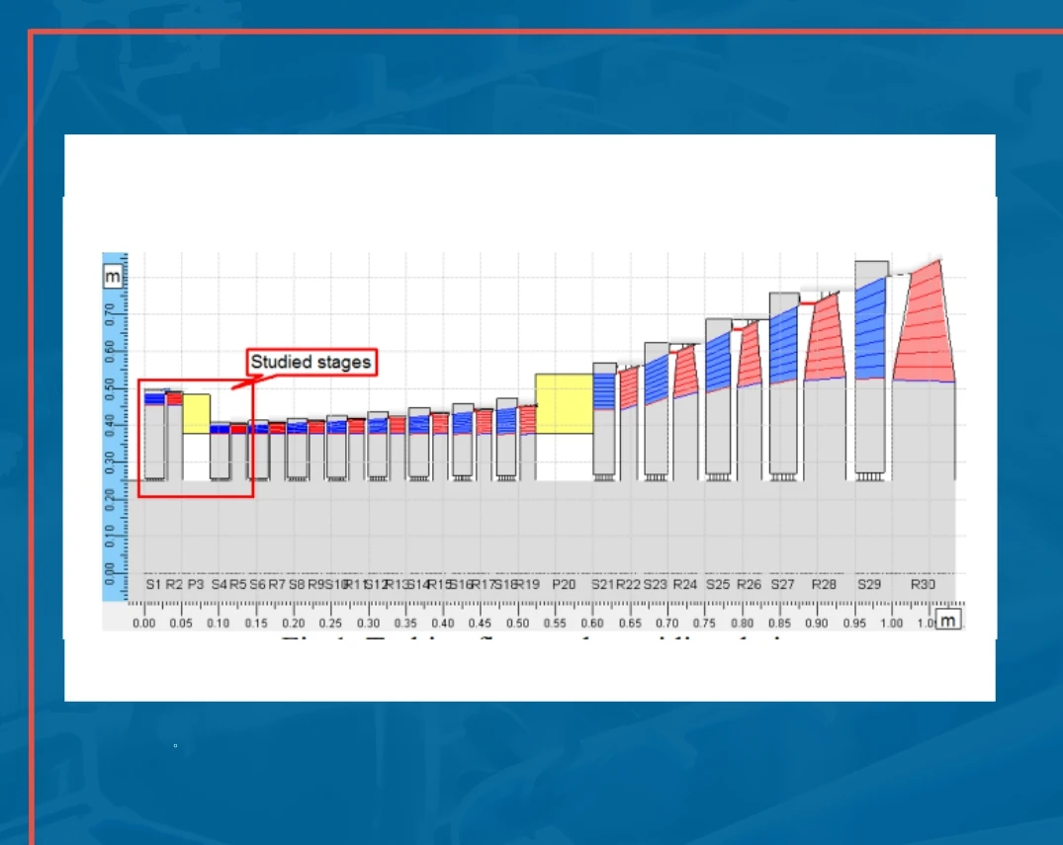This screenshot has height=845, width=1063.
Task: Click the horizontal axis "m" unit box
Action: point(948,620)
